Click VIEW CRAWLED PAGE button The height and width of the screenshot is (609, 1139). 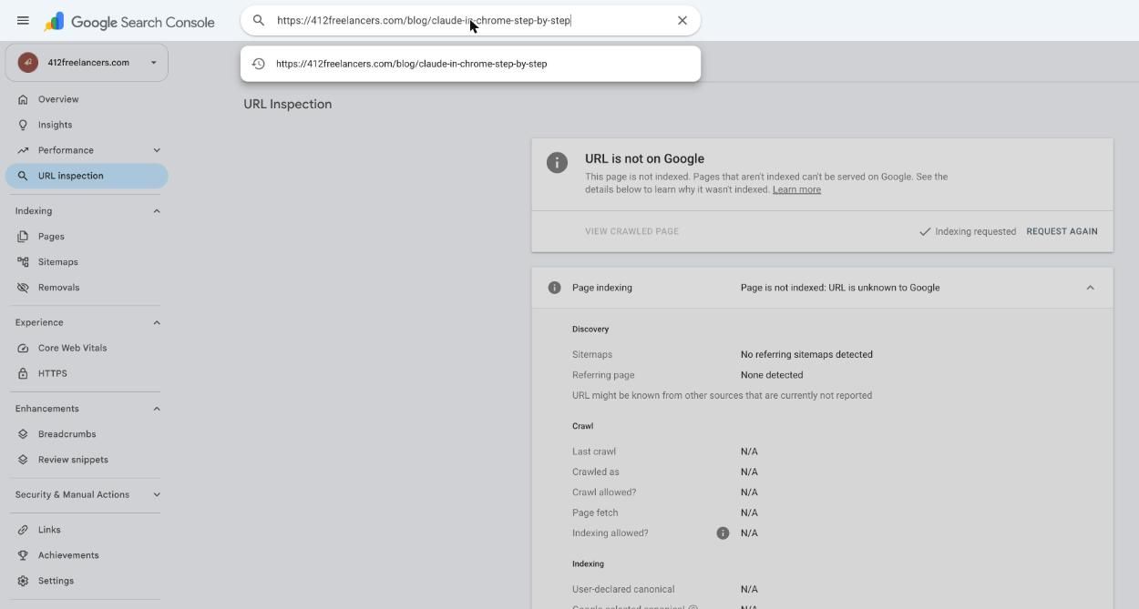[x=631, y=231]
